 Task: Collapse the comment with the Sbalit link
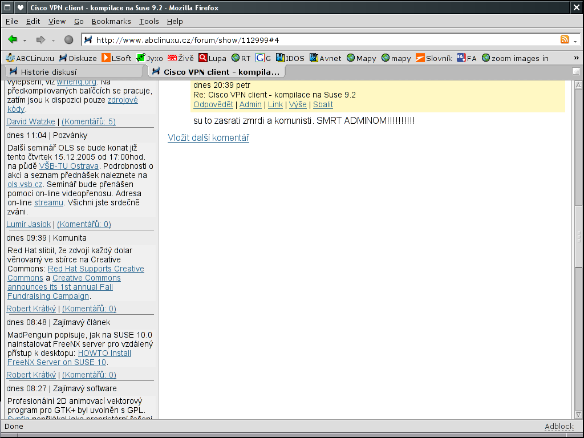323,104
